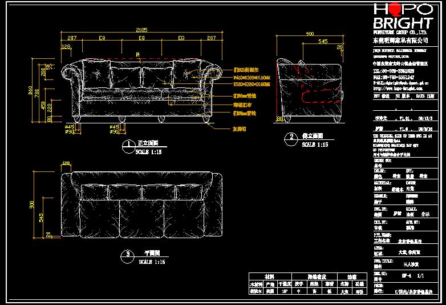Screen dimensions: 446x305
Task: Select the 860 overall height dimension
Action: click(30, 91)
